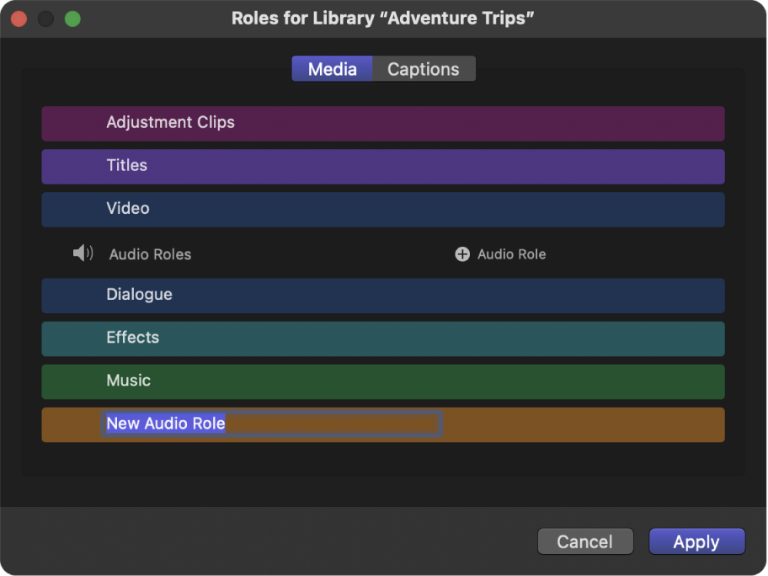768x576 pixels.
Task: Switch to the Captions tab
Action: (424, 68)
